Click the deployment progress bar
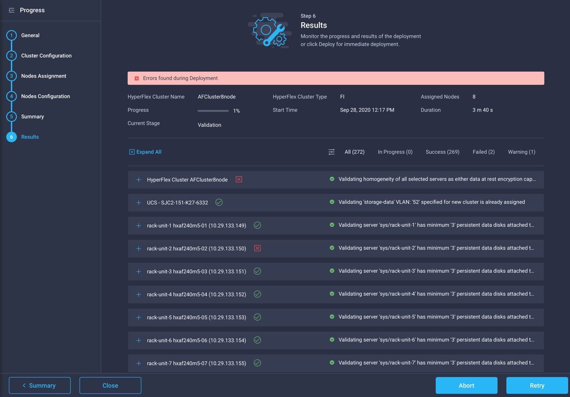The image size is (570, 397). pyautogui.click(x=213, y=111)
